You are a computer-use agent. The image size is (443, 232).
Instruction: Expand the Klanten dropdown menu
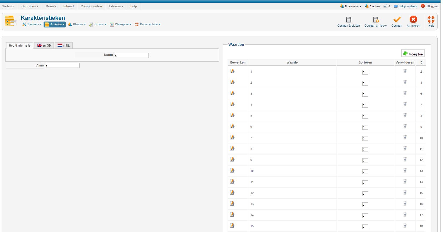tap(77, 24)
